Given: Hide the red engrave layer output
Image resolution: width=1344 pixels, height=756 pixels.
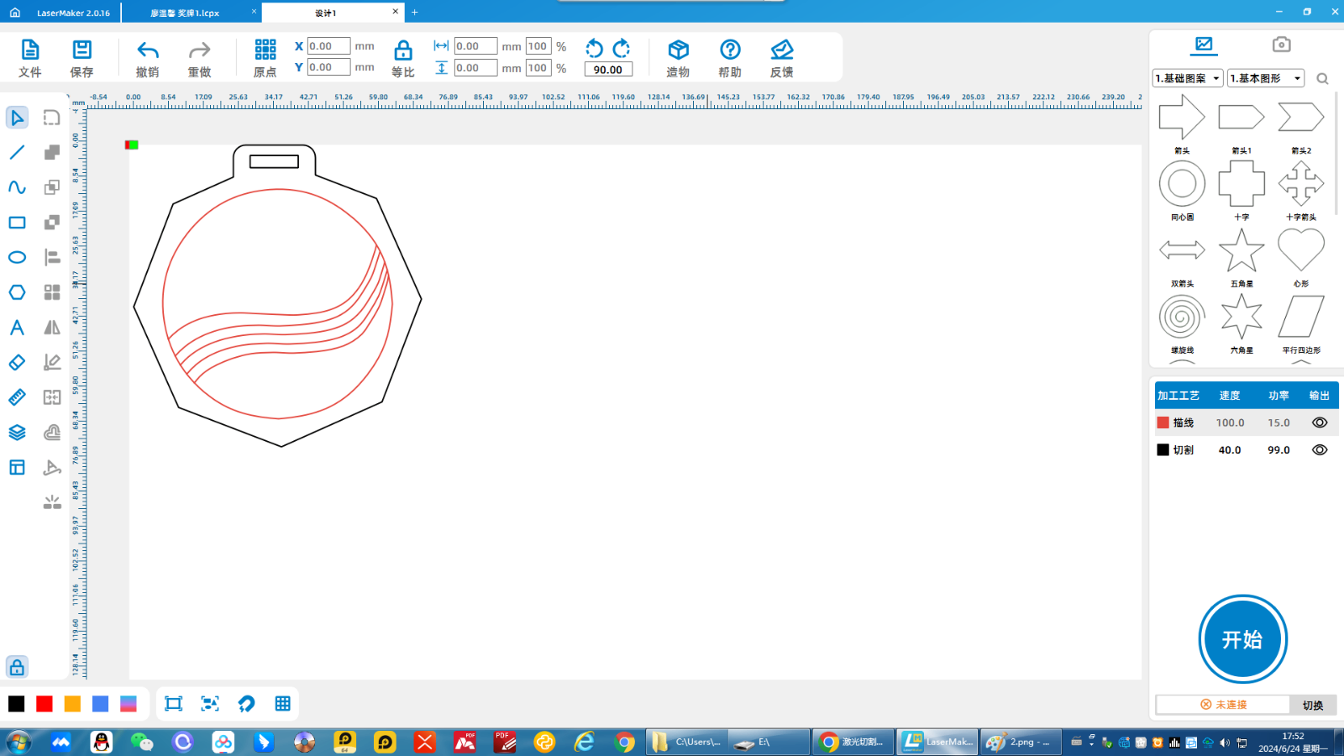Looking at the screenshot, I should tap(1320, 423).
